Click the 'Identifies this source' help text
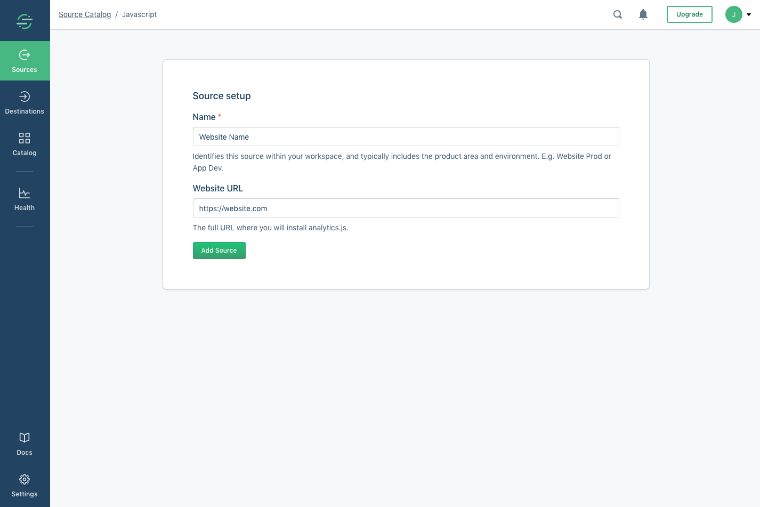The height and width of the screenshot is (507, 760). coord(402,162)
